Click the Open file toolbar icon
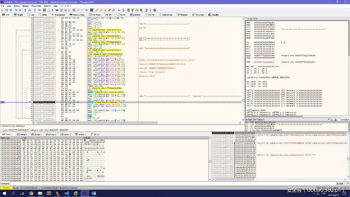350x197 pixels. [2, 10]
